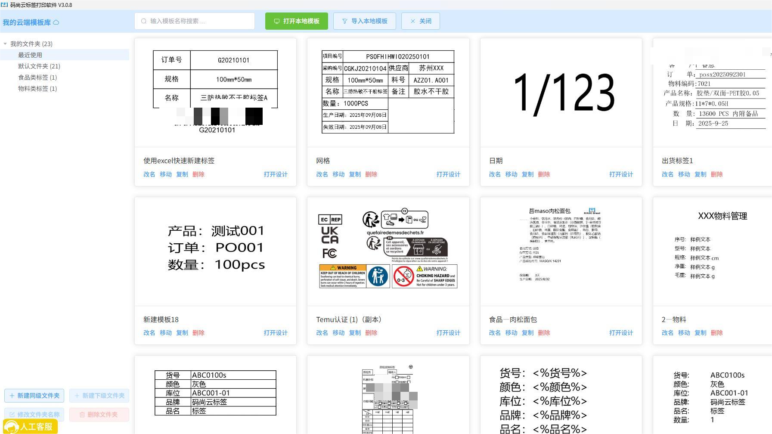Collapse the 我的文件夹 tree node

(x=5, y=44)
